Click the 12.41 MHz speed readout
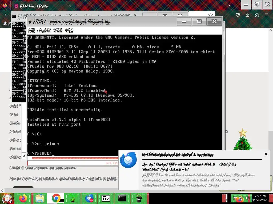This screenshot has width=273, height=204. point(112,163)
